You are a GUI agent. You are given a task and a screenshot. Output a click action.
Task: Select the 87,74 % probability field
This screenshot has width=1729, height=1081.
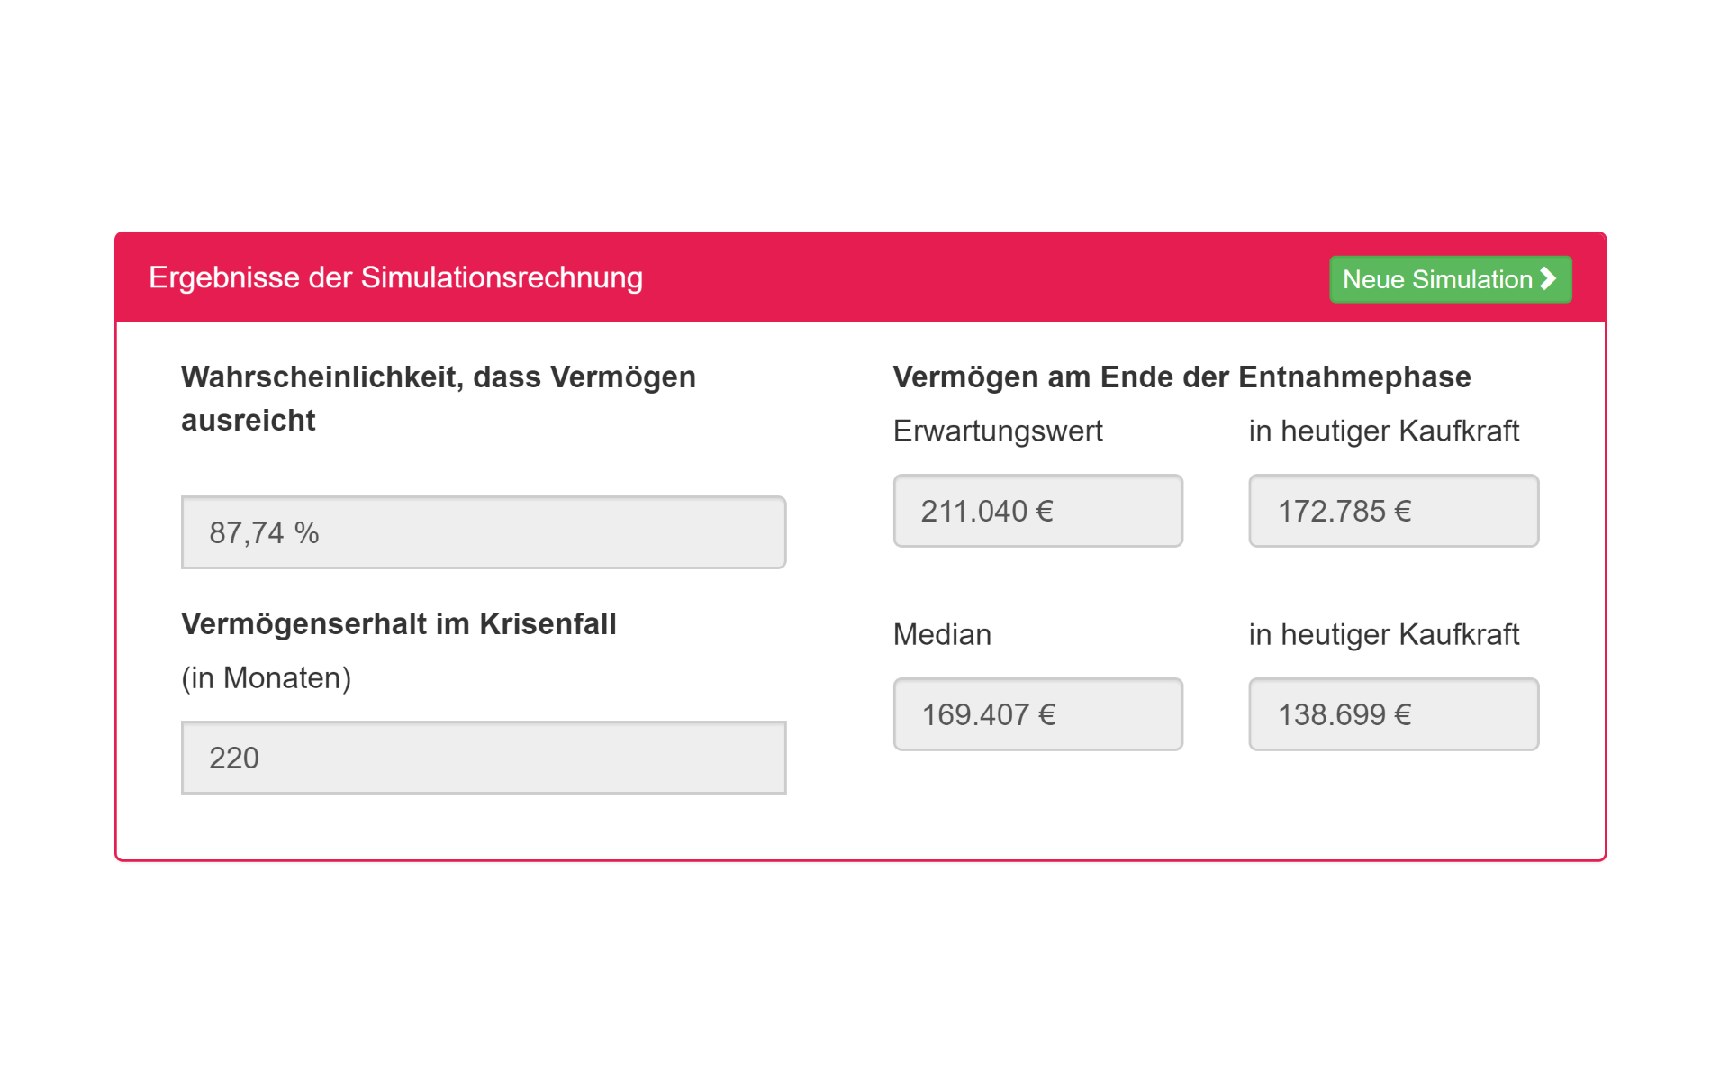pos(484,532)
